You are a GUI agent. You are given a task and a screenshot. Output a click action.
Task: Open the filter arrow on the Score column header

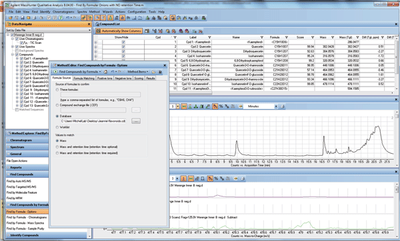click(x=312, y=37)
